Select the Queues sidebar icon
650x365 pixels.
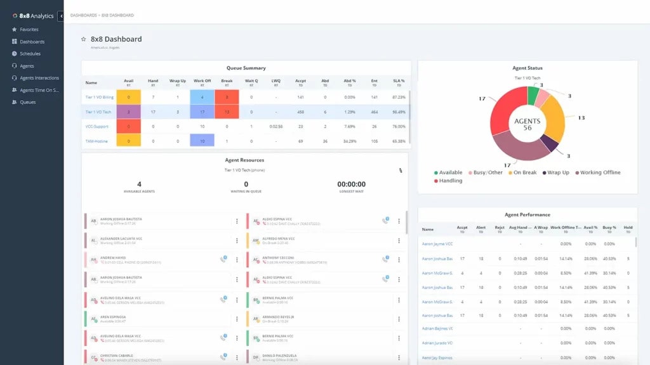[15, 101]
